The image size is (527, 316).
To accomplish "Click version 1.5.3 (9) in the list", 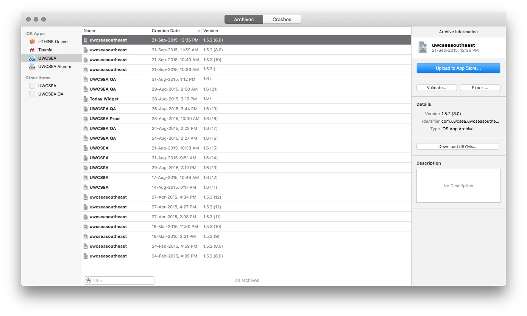I will [x=211, y=236].
